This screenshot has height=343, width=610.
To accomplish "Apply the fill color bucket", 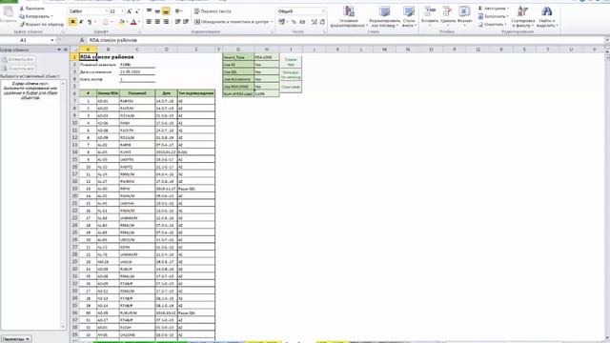I will click(121, 22).
